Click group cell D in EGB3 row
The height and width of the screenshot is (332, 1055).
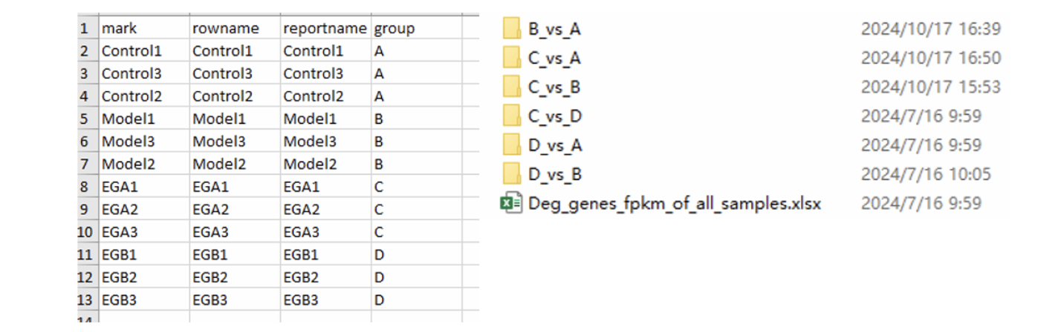[416, 299]
